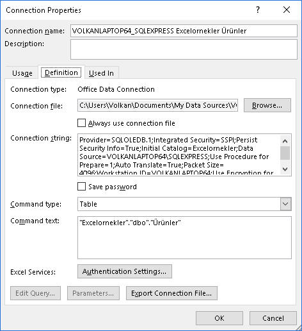Image resolution: width=302 pixels, height=331 pixels.
Task: Click the Cancel button
Action: (273, 318)
